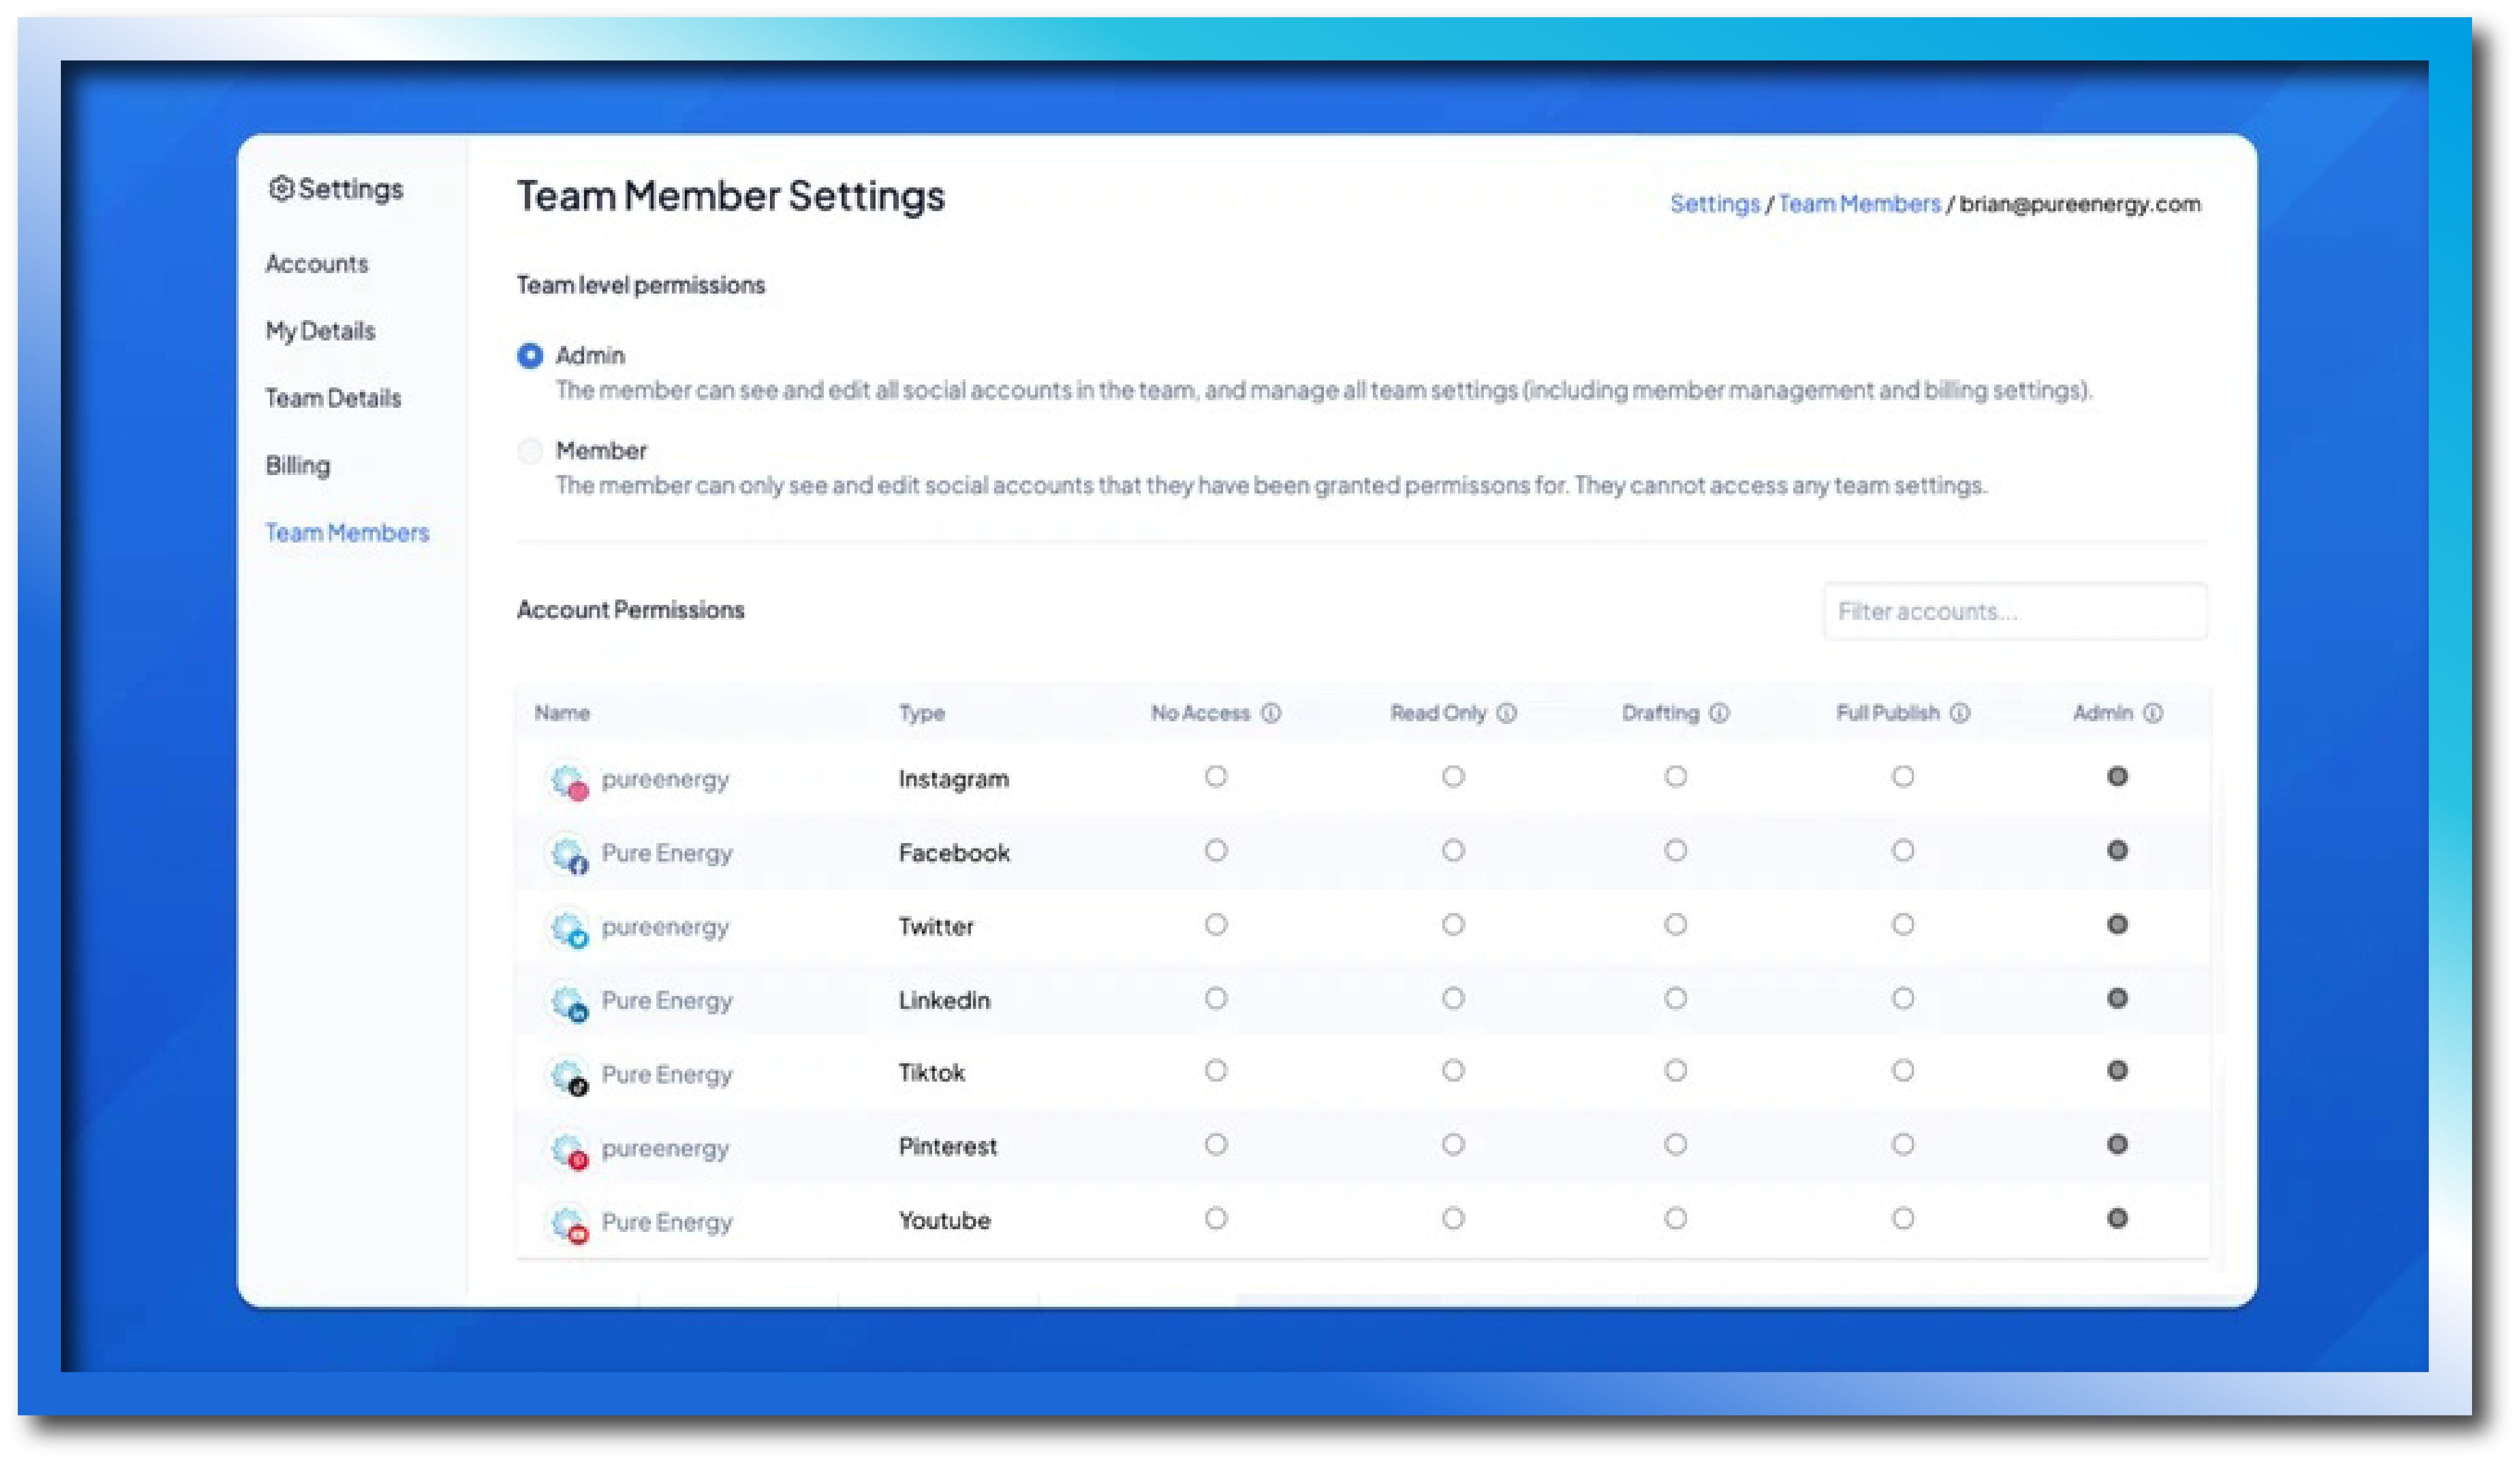The height and width of the screenshot is (1463, 2520).
Task: Select Admin radio for Youtube row
Action: pos(2116,1218)
